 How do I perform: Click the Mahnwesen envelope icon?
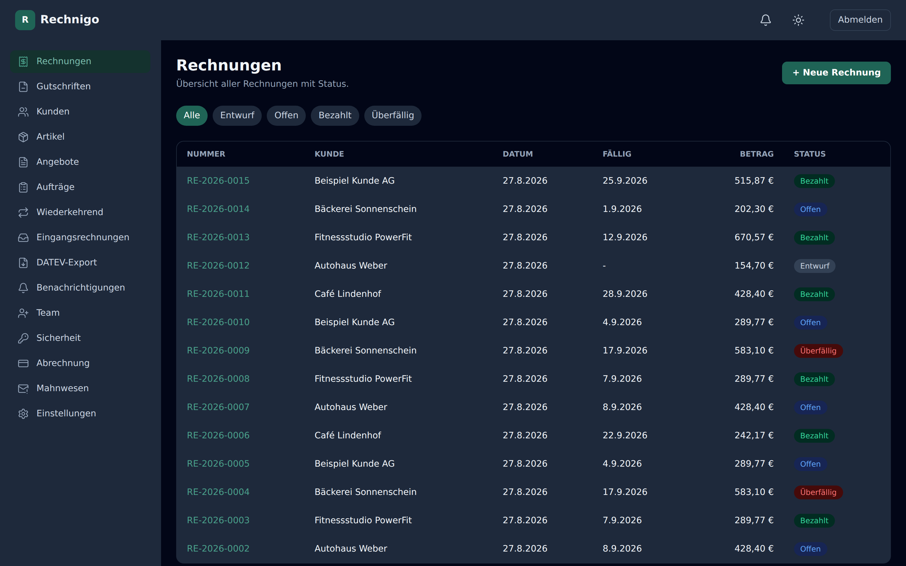click(23, 388)
